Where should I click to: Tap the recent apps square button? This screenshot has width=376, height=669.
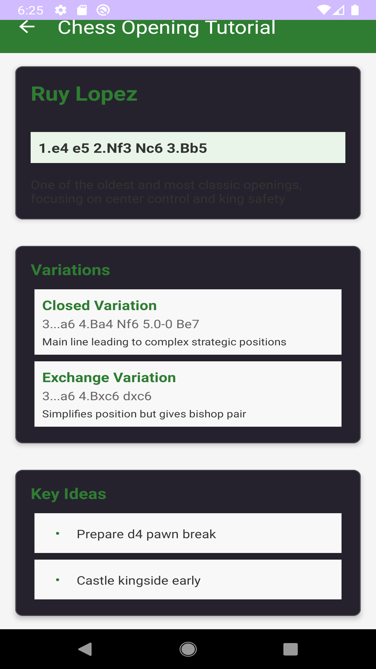290,649
